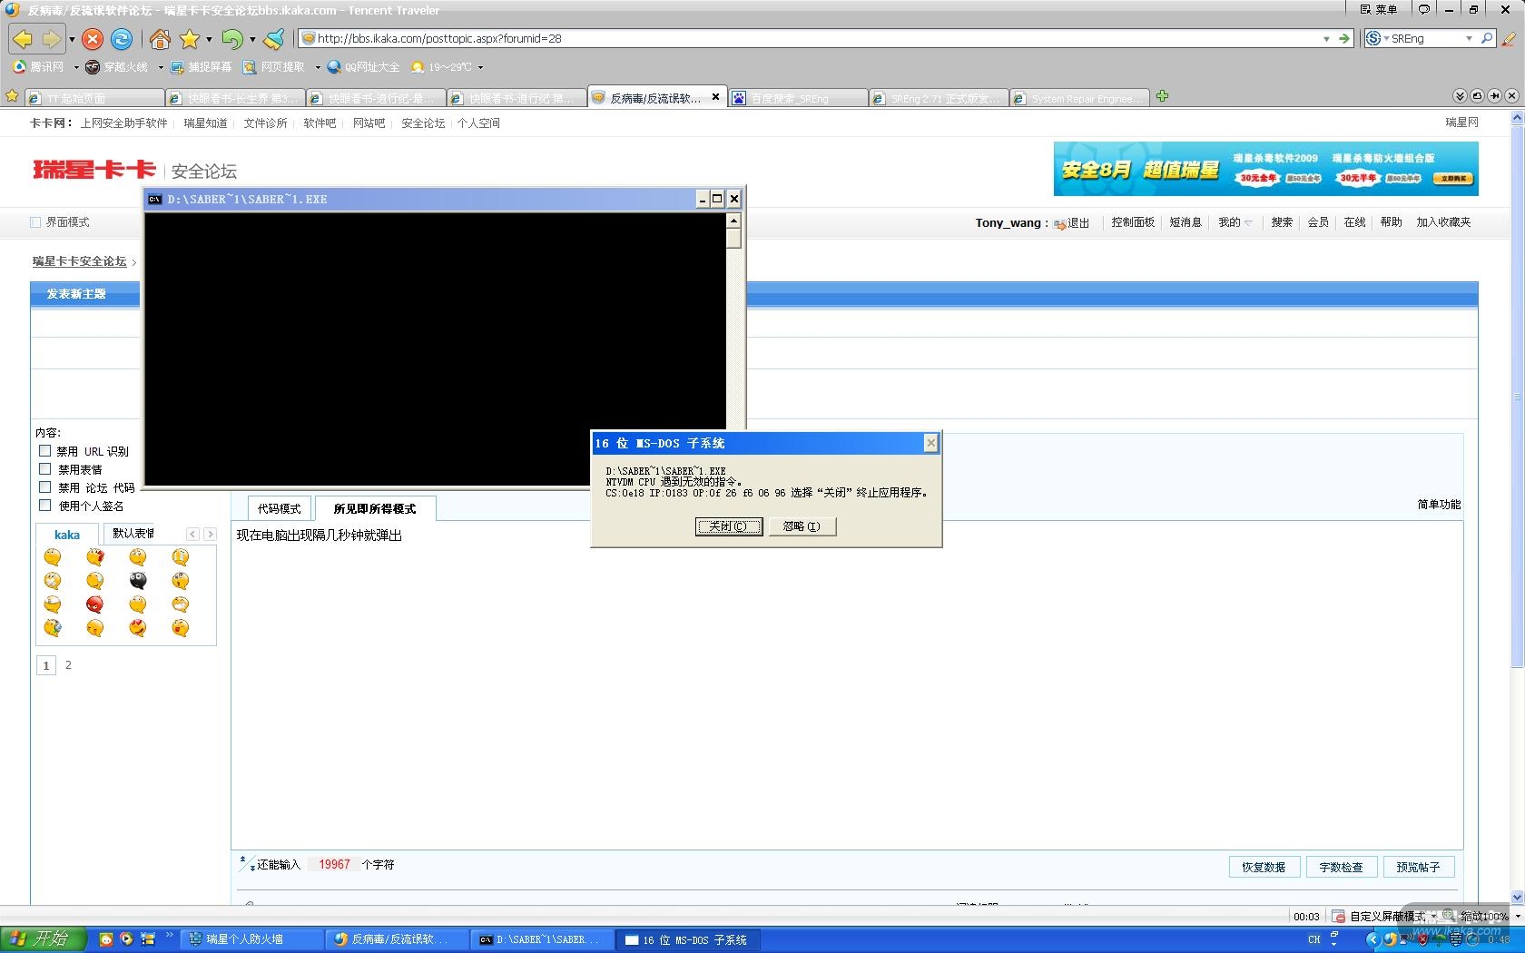1525x953 pixels.
Task: Switch to the 代码模式 editor tab
Action: (x=279, y=508)
